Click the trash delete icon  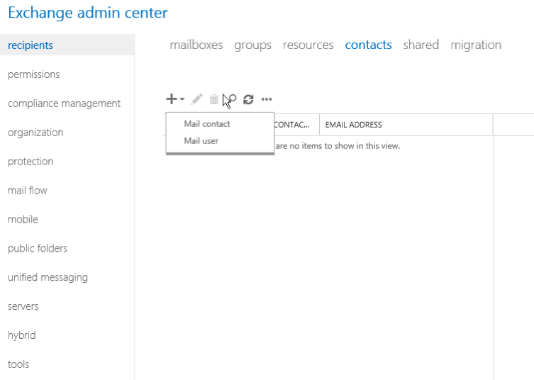click(214, 99)
